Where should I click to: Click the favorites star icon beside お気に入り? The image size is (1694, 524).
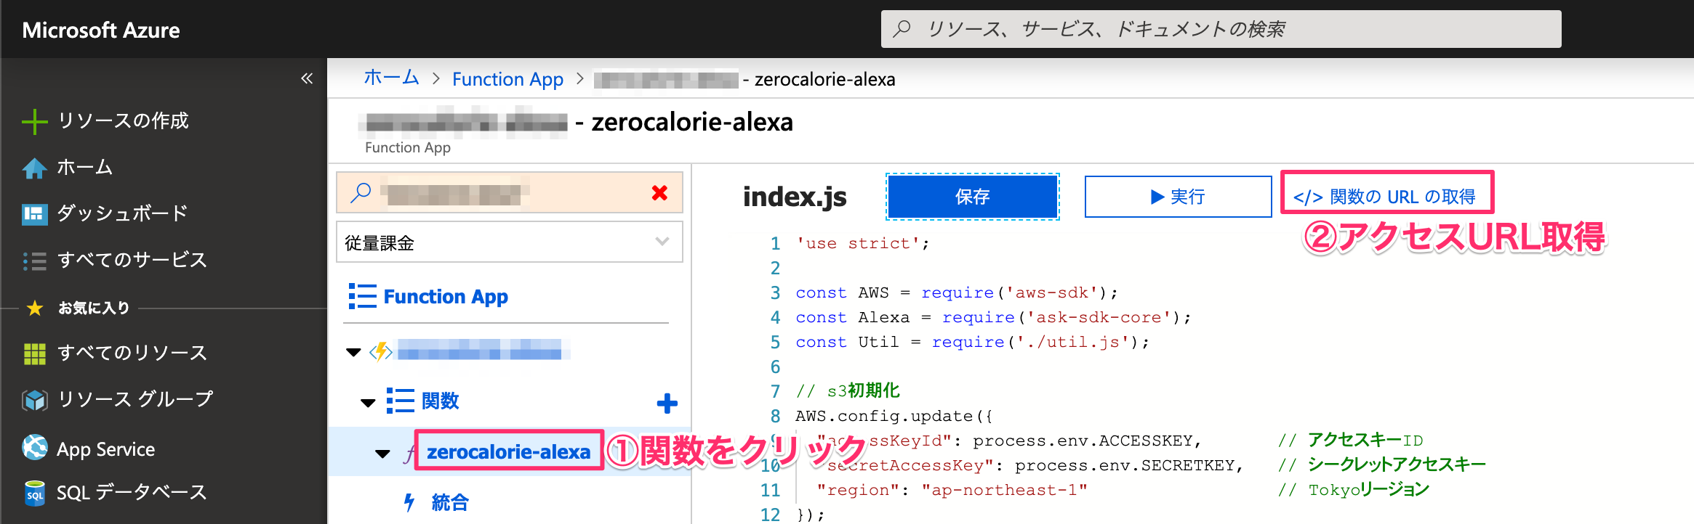tap(34, 308)
